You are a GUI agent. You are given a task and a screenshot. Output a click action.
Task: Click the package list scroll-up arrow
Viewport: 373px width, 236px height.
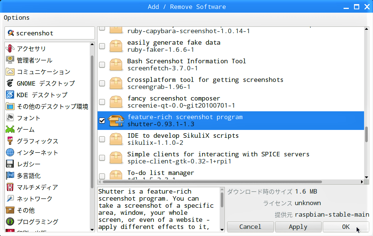366,29
